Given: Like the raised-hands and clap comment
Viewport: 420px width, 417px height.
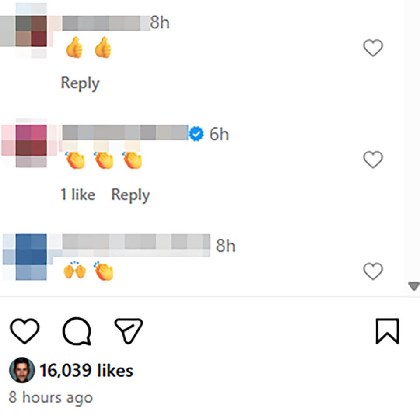Looking at the screenshot, I should click(373, 272).
